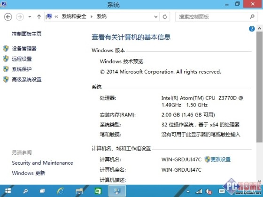
Task: Open the Store app on taskbar
Action: coord(98,191)
